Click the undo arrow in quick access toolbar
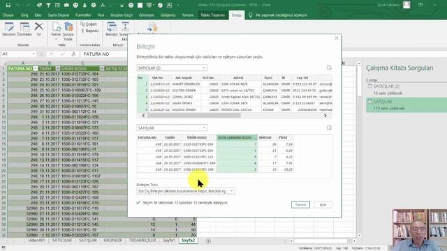Image resolution: width=447 pixels, height=251 pixels. [17, 5]
